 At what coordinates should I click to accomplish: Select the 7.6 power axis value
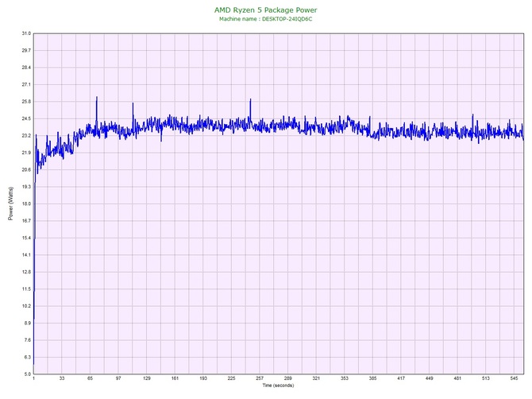(27, 340)
